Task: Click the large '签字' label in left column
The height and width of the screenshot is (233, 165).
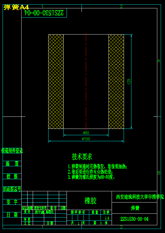Action: click(12, 202)
